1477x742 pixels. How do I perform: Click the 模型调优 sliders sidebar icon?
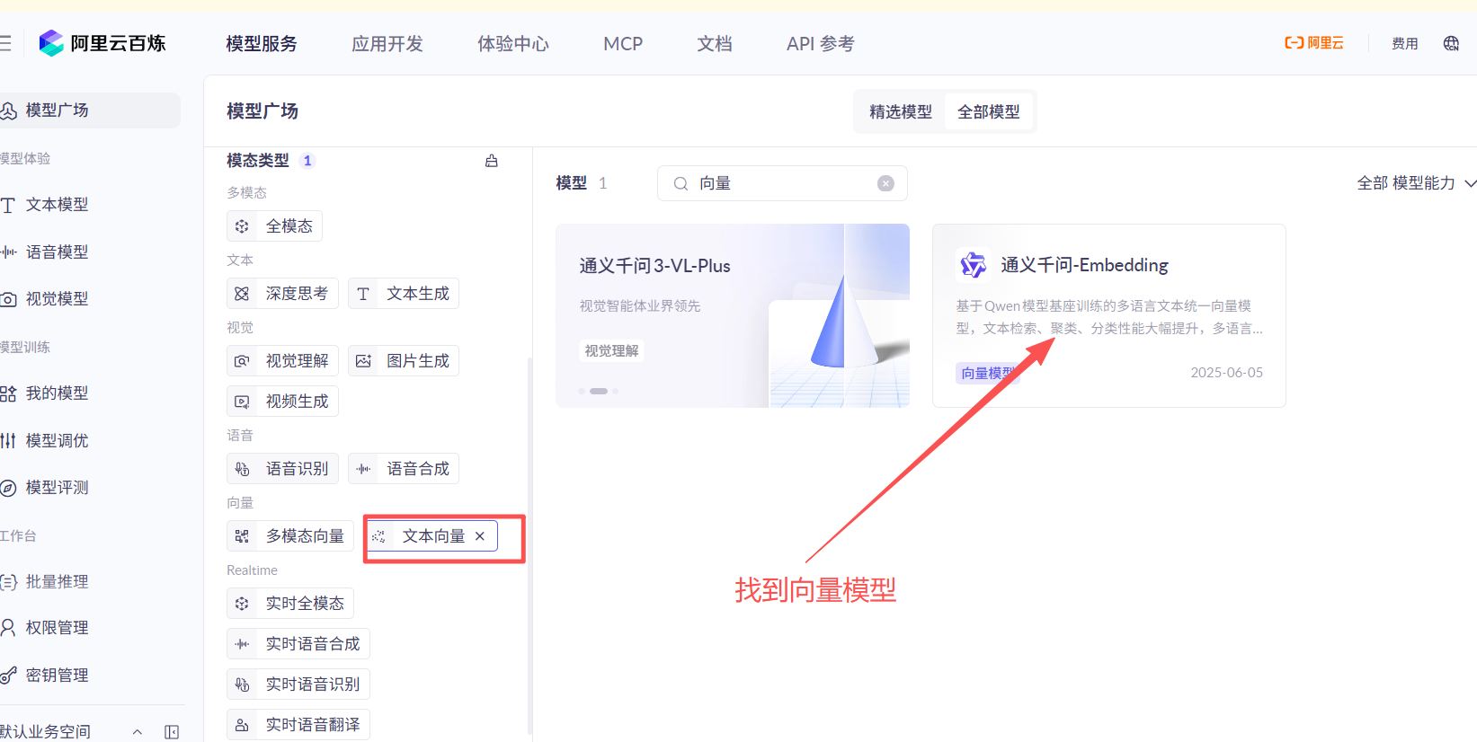pos(8,441)
